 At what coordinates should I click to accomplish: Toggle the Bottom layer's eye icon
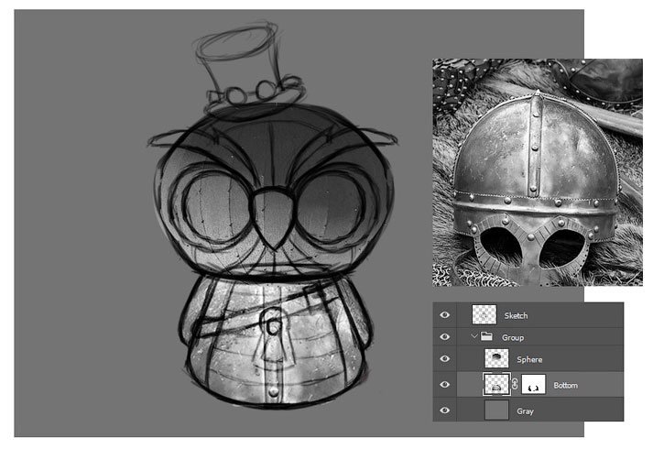444,385
